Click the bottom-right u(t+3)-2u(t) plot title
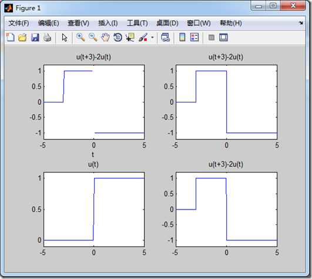312x279 pixels. (226, 164)
